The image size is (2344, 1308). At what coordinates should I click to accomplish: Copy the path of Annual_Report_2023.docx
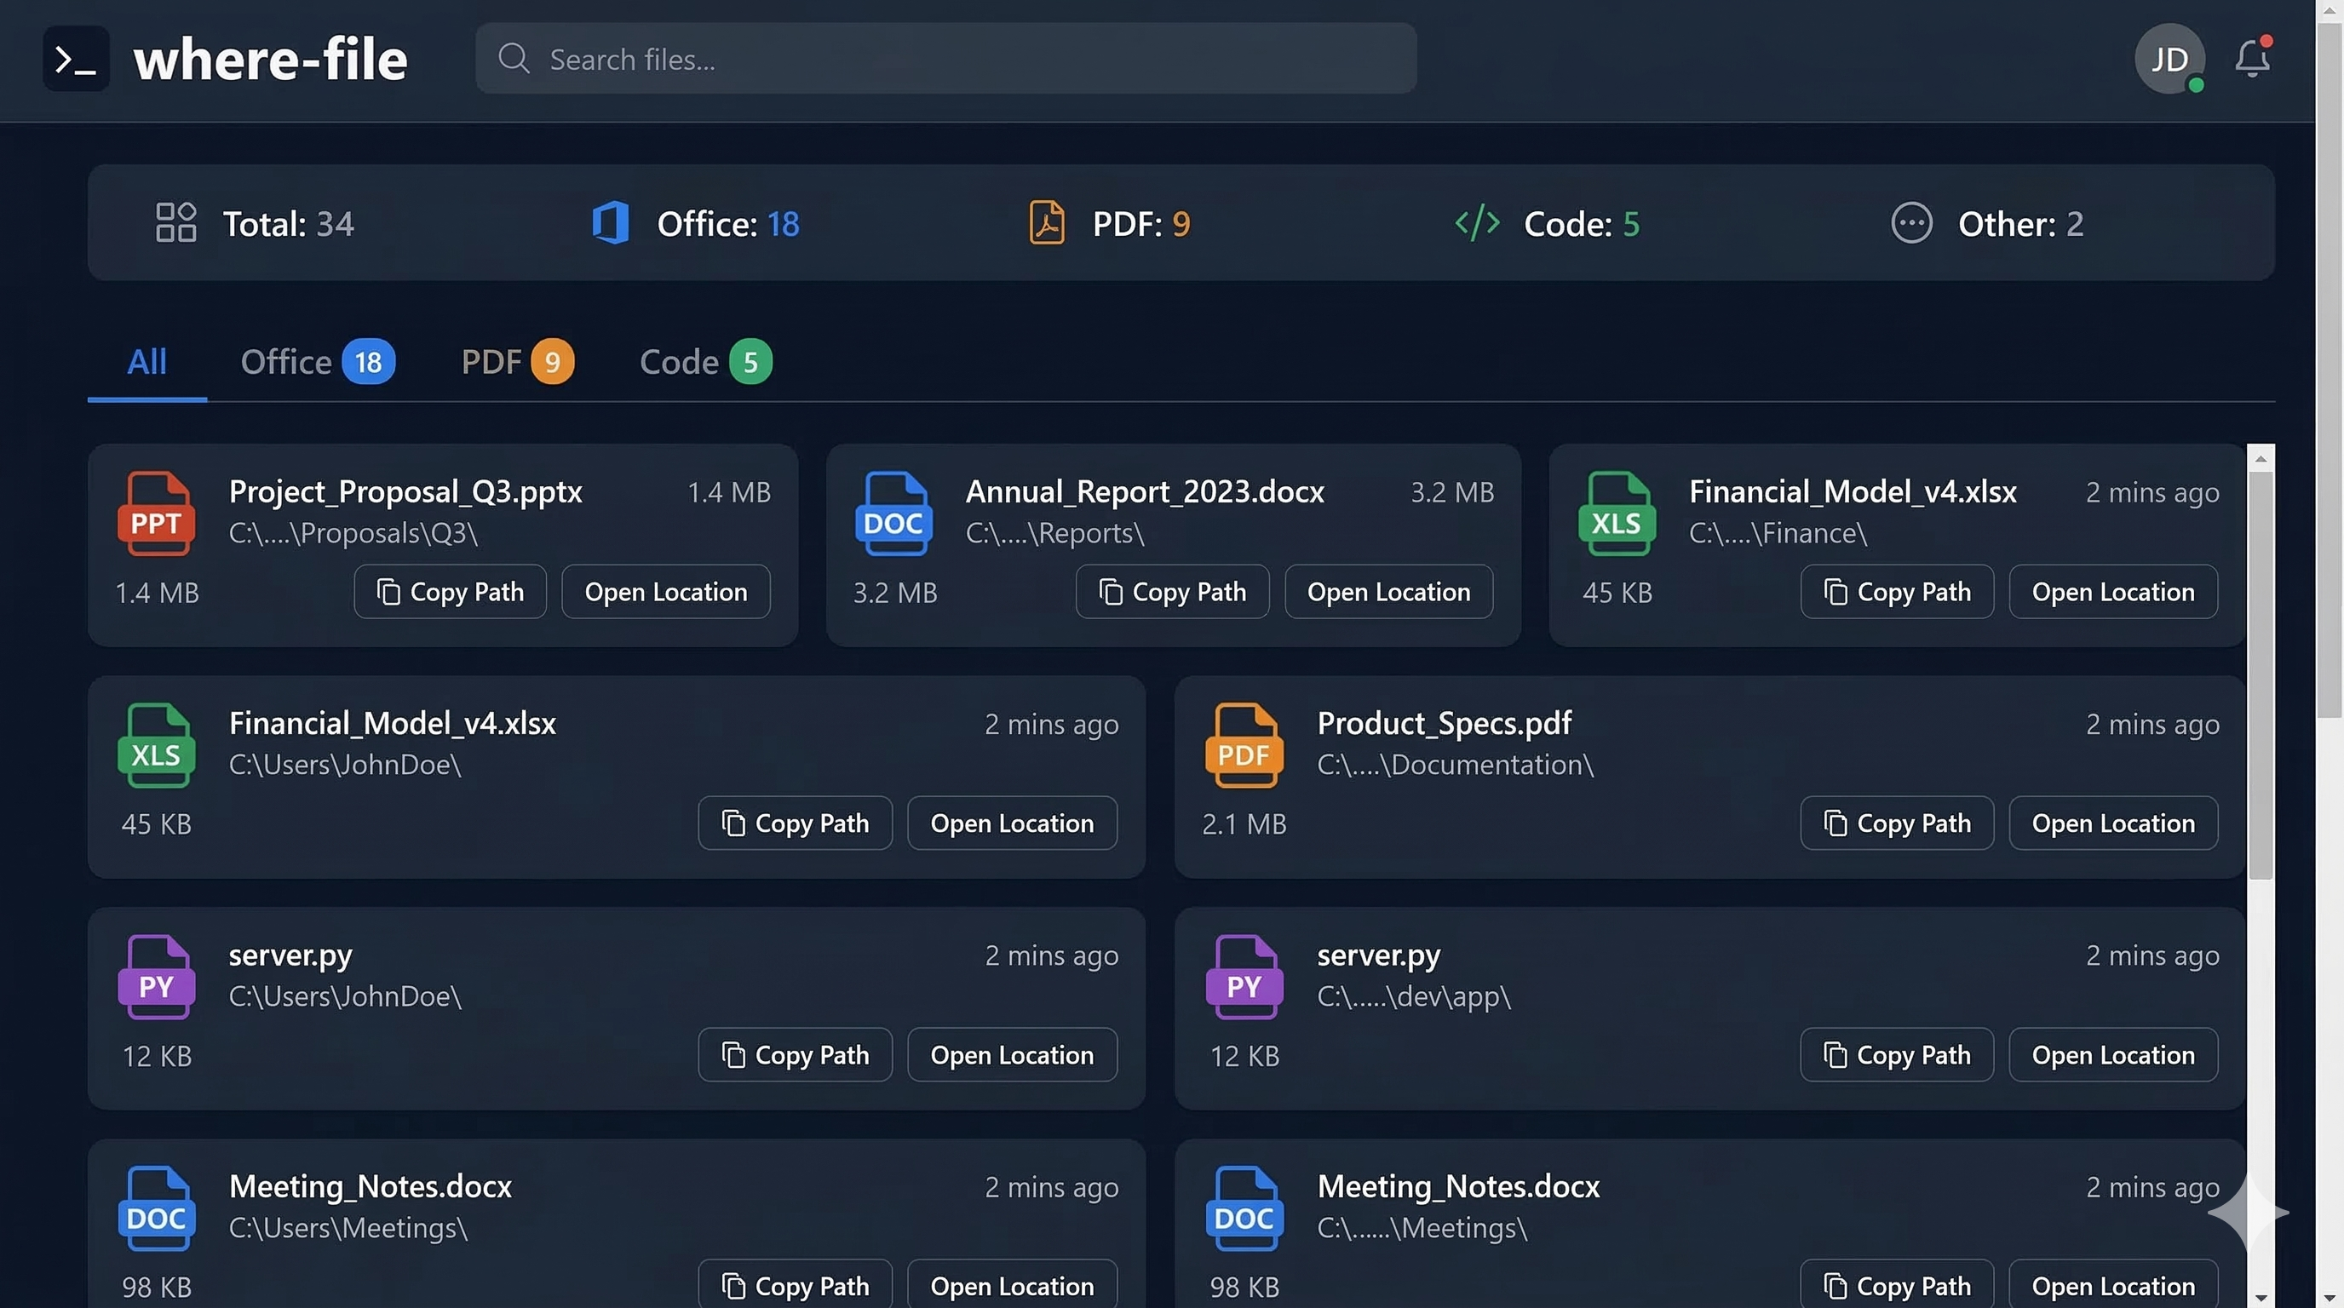1172,591
